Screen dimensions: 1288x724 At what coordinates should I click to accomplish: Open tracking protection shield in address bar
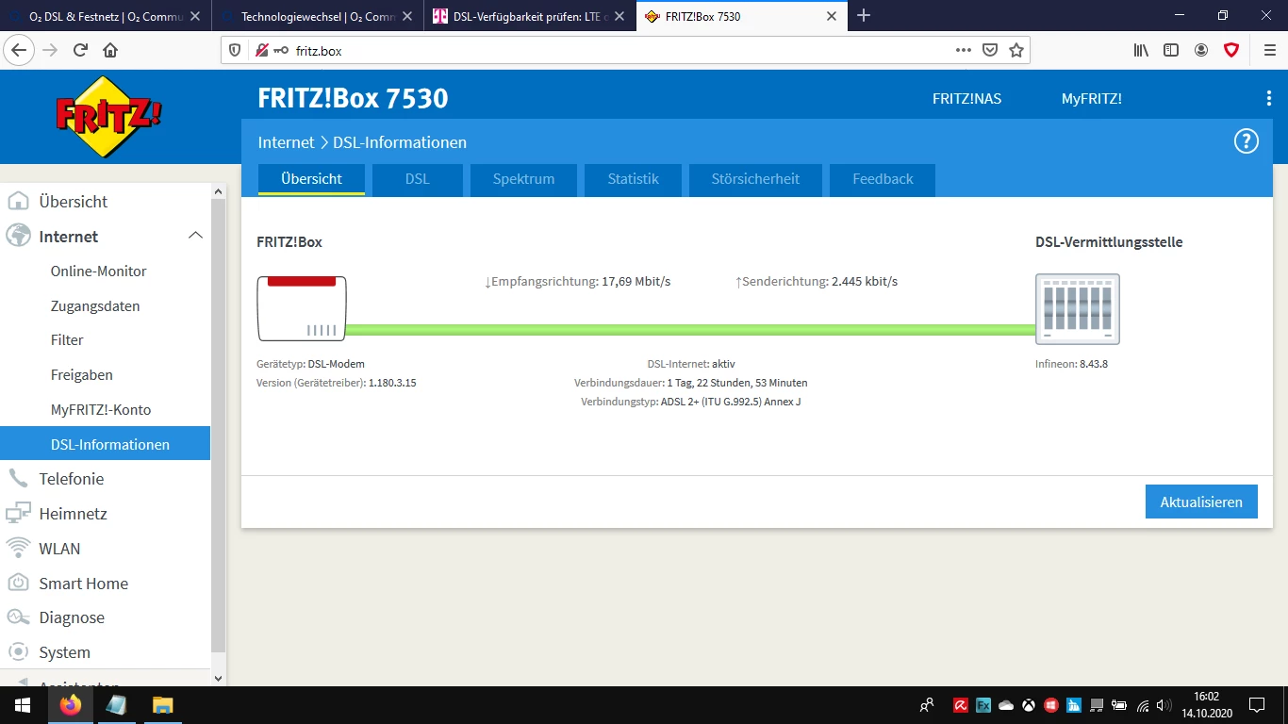(235, 50)
